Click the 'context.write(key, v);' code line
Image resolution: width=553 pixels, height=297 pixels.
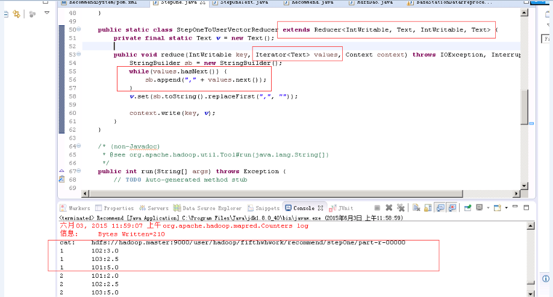tap(172, 113)
